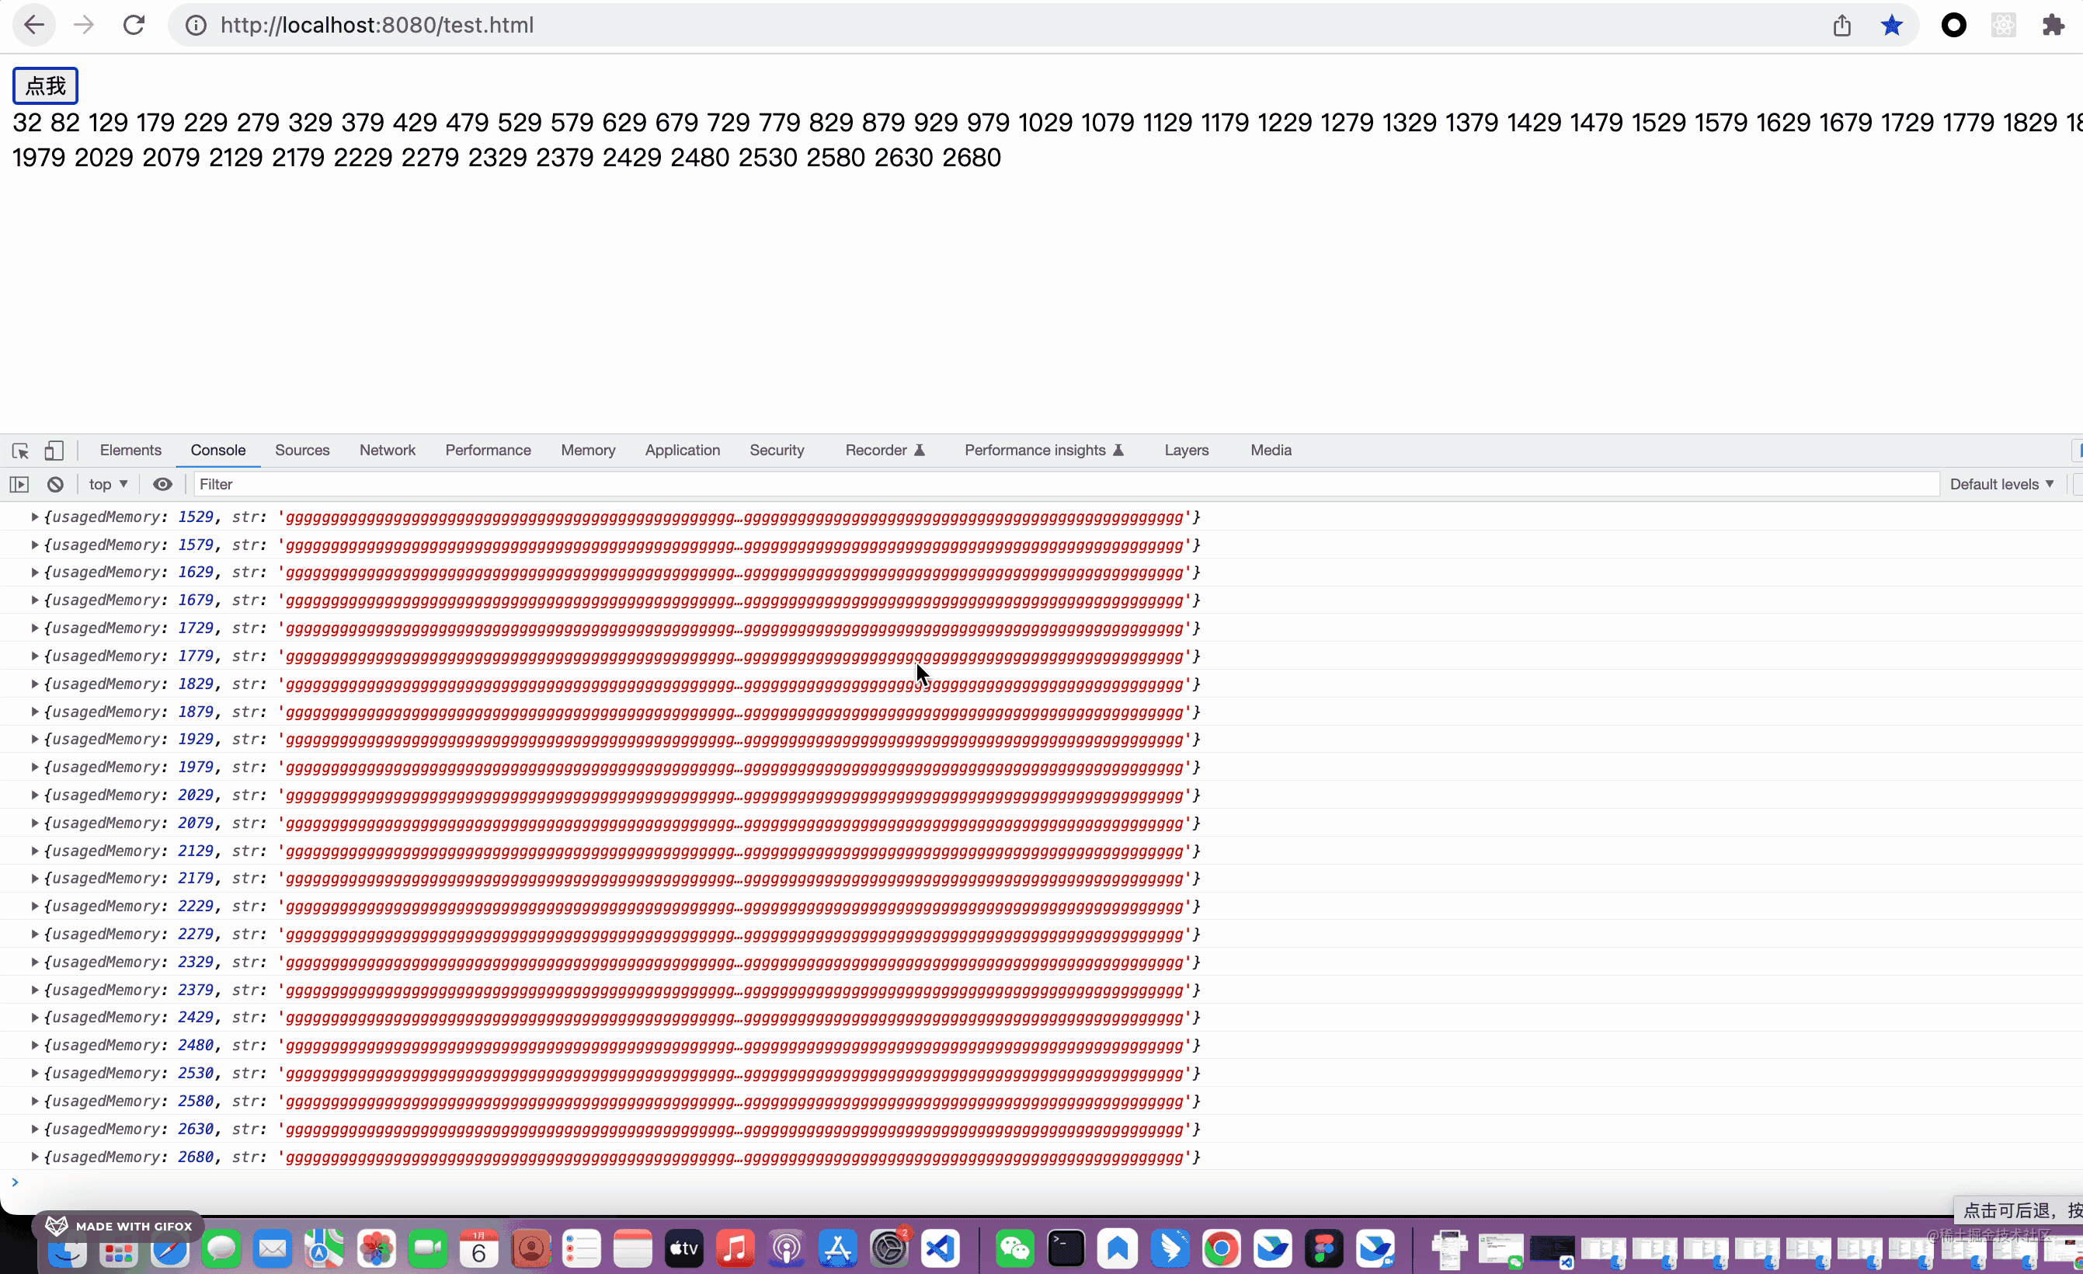Bookmark the page with the star icon
This screenshot has width=2083, height=1274.
tap(1891, 25)
